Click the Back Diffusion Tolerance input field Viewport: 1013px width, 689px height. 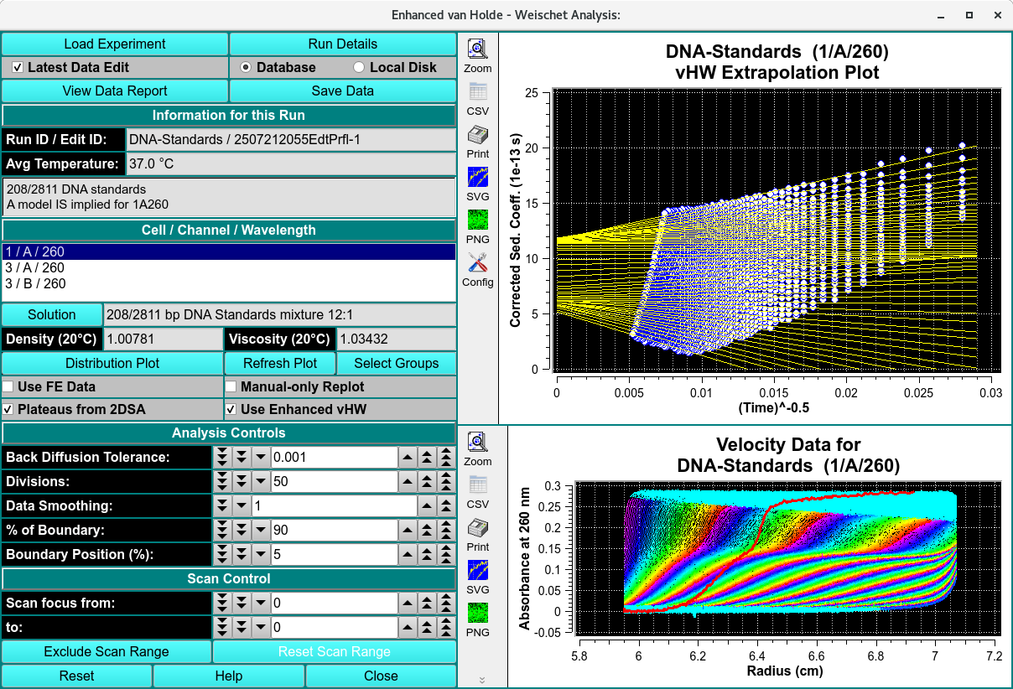pyautogui.click(x=333, y=457)
